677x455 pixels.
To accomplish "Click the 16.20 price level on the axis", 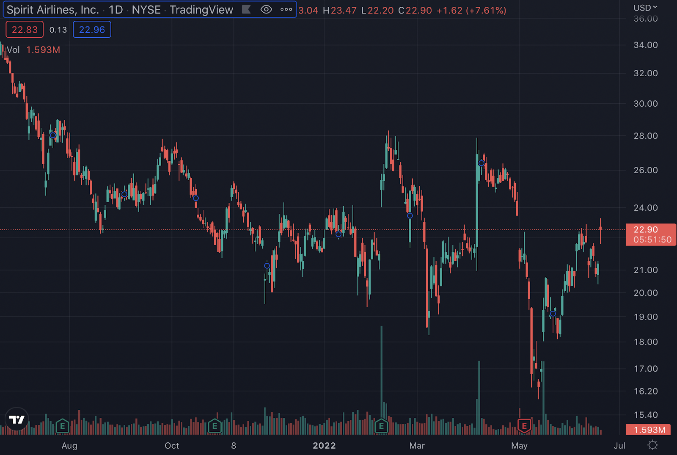I will tap(646, 392).
